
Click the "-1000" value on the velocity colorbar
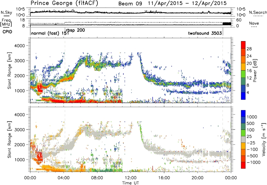coord(253,162)
